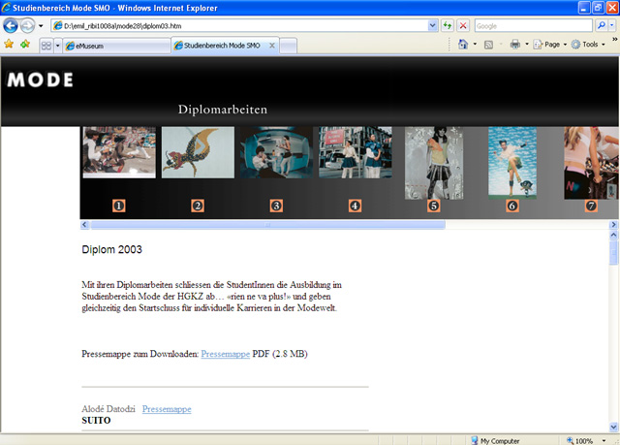Expand the address bar history dropdown
This screenshot has width=620, height=445.
432,25
